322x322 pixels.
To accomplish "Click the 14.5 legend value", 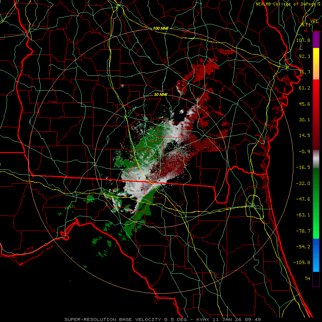I will click(304, 135).
